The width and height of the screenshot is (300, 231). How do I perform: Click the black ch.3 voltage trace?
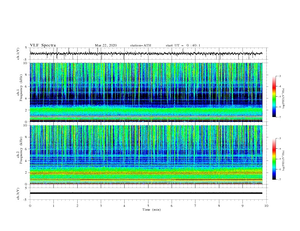point(146,193)
